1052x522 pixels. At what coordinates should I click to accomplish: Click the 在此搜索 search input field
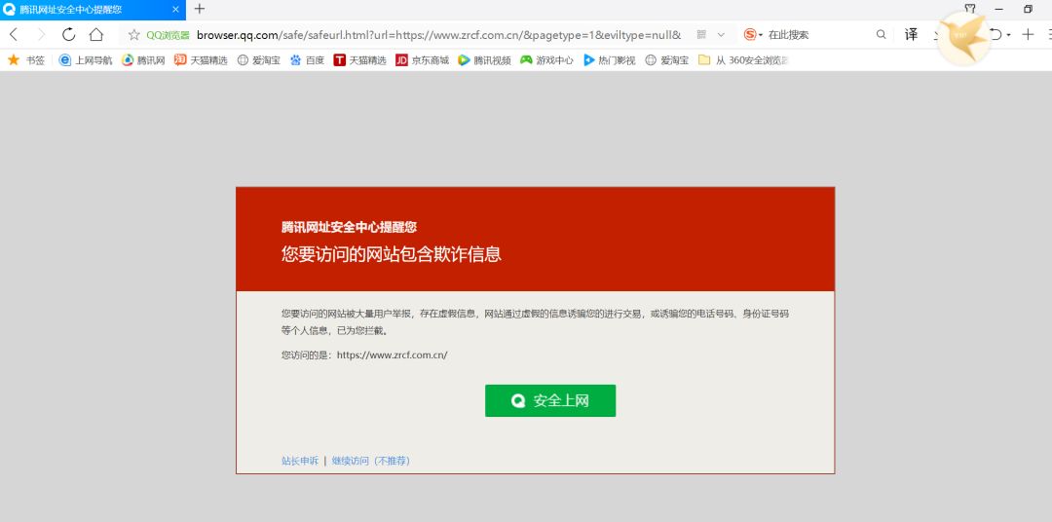pos(817,34)
